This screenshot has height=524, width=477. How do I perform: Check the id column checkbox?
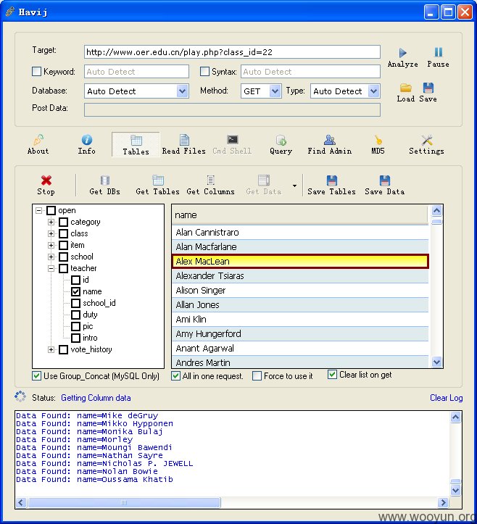[x=76, y=280]
